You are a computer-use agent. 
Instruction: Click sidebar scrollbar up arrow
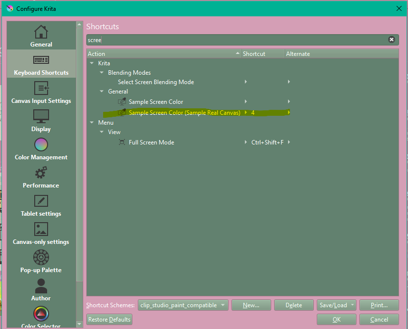(x=80, y=24)
